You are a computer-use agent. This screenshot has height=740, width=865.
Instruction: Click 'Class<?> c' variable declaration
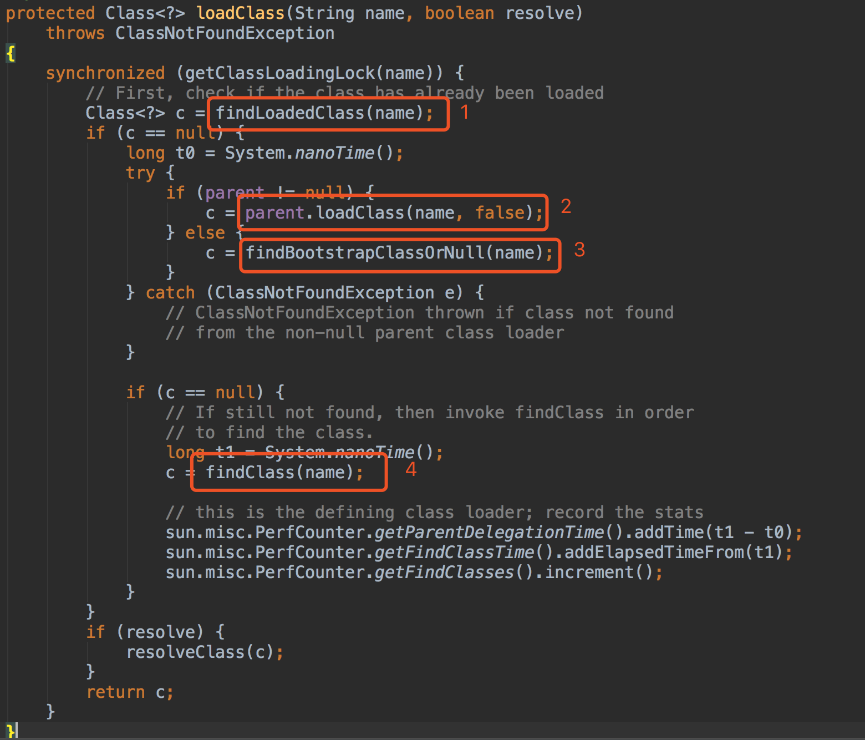[x=135, y=113]
